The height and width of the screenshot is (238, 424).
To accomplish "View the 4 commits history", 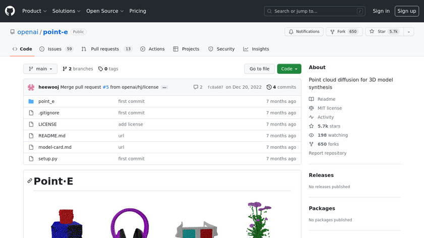I will [281, 87].
